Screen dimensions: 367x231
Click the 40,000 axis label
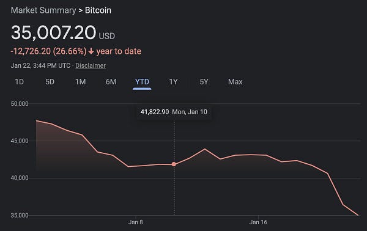pos(20,178)
